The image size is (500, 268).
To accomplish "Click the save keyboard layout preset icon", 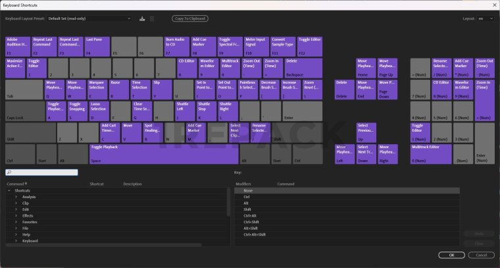I will (x=143, y=18).
